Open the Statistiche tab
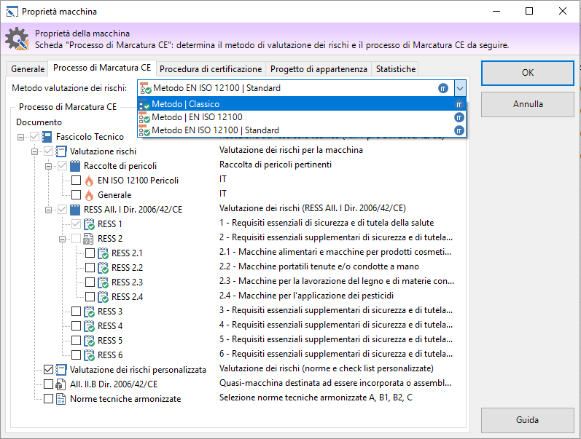Viewport: 581px width, 439px height. coord(395,69)
